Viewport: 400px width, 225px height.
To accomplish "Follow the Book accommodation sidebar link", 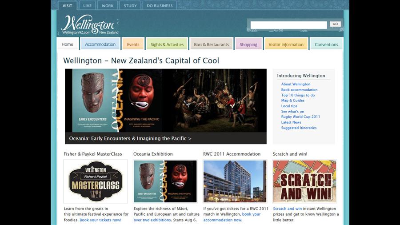I will 299,89.
